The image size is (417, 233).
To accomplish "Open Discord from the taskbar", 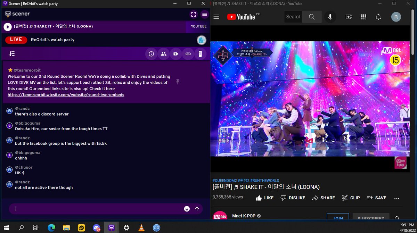I will [x=97, y=228].
